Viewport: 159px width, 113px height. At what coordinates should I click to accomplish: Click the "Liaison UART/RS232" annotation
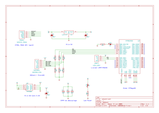tap(99, 68)
